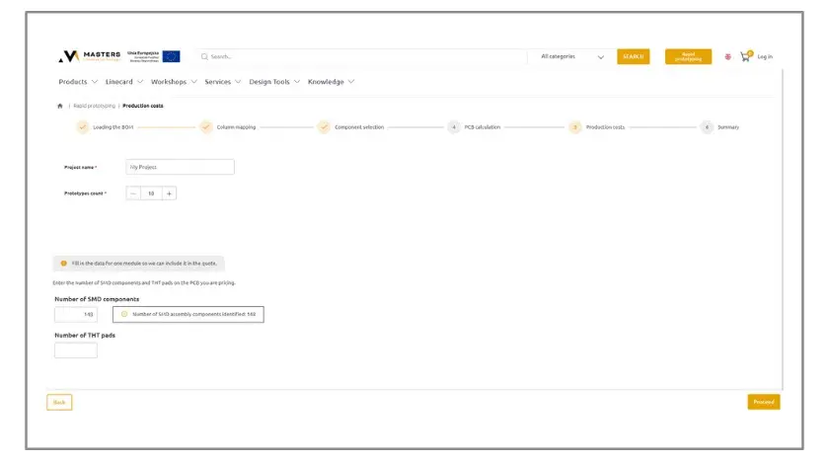The width and height of the screenshot is (829, 461).
Task: Increase prototypes count with plus button
Action: (x=170, y=193)
